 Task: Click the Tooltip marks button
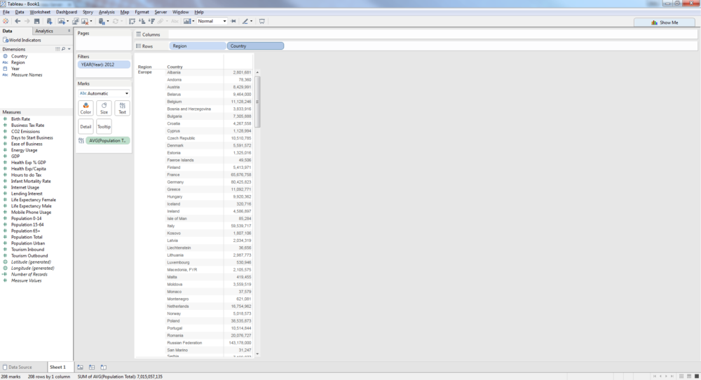pos(104,127)
